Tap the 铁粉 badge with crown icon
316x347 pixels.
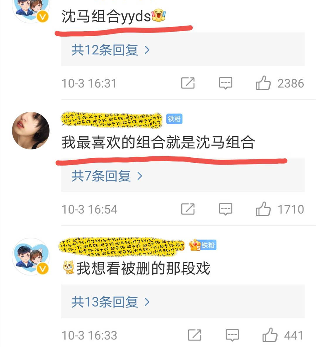click(203, 245)
